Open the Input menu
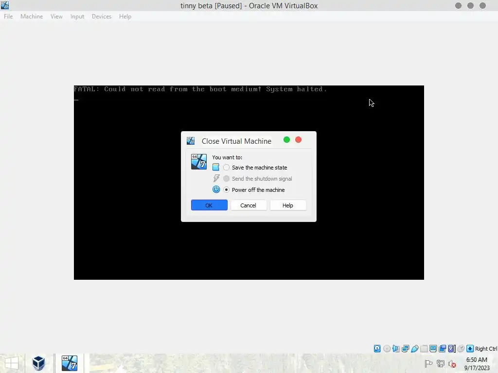Image resolution: width=498 pixels, height=373 pixels. (x=77, y=17)
